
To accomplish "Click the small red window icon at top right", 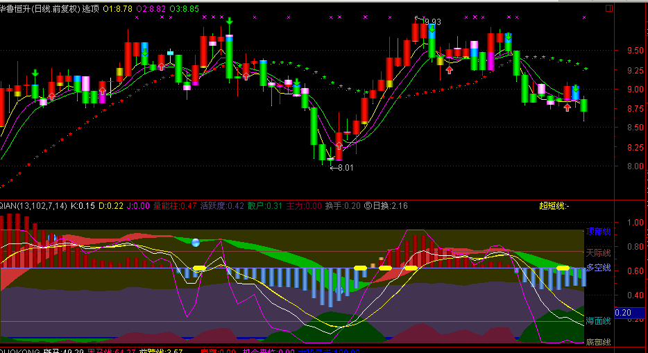I will point(608,9).
